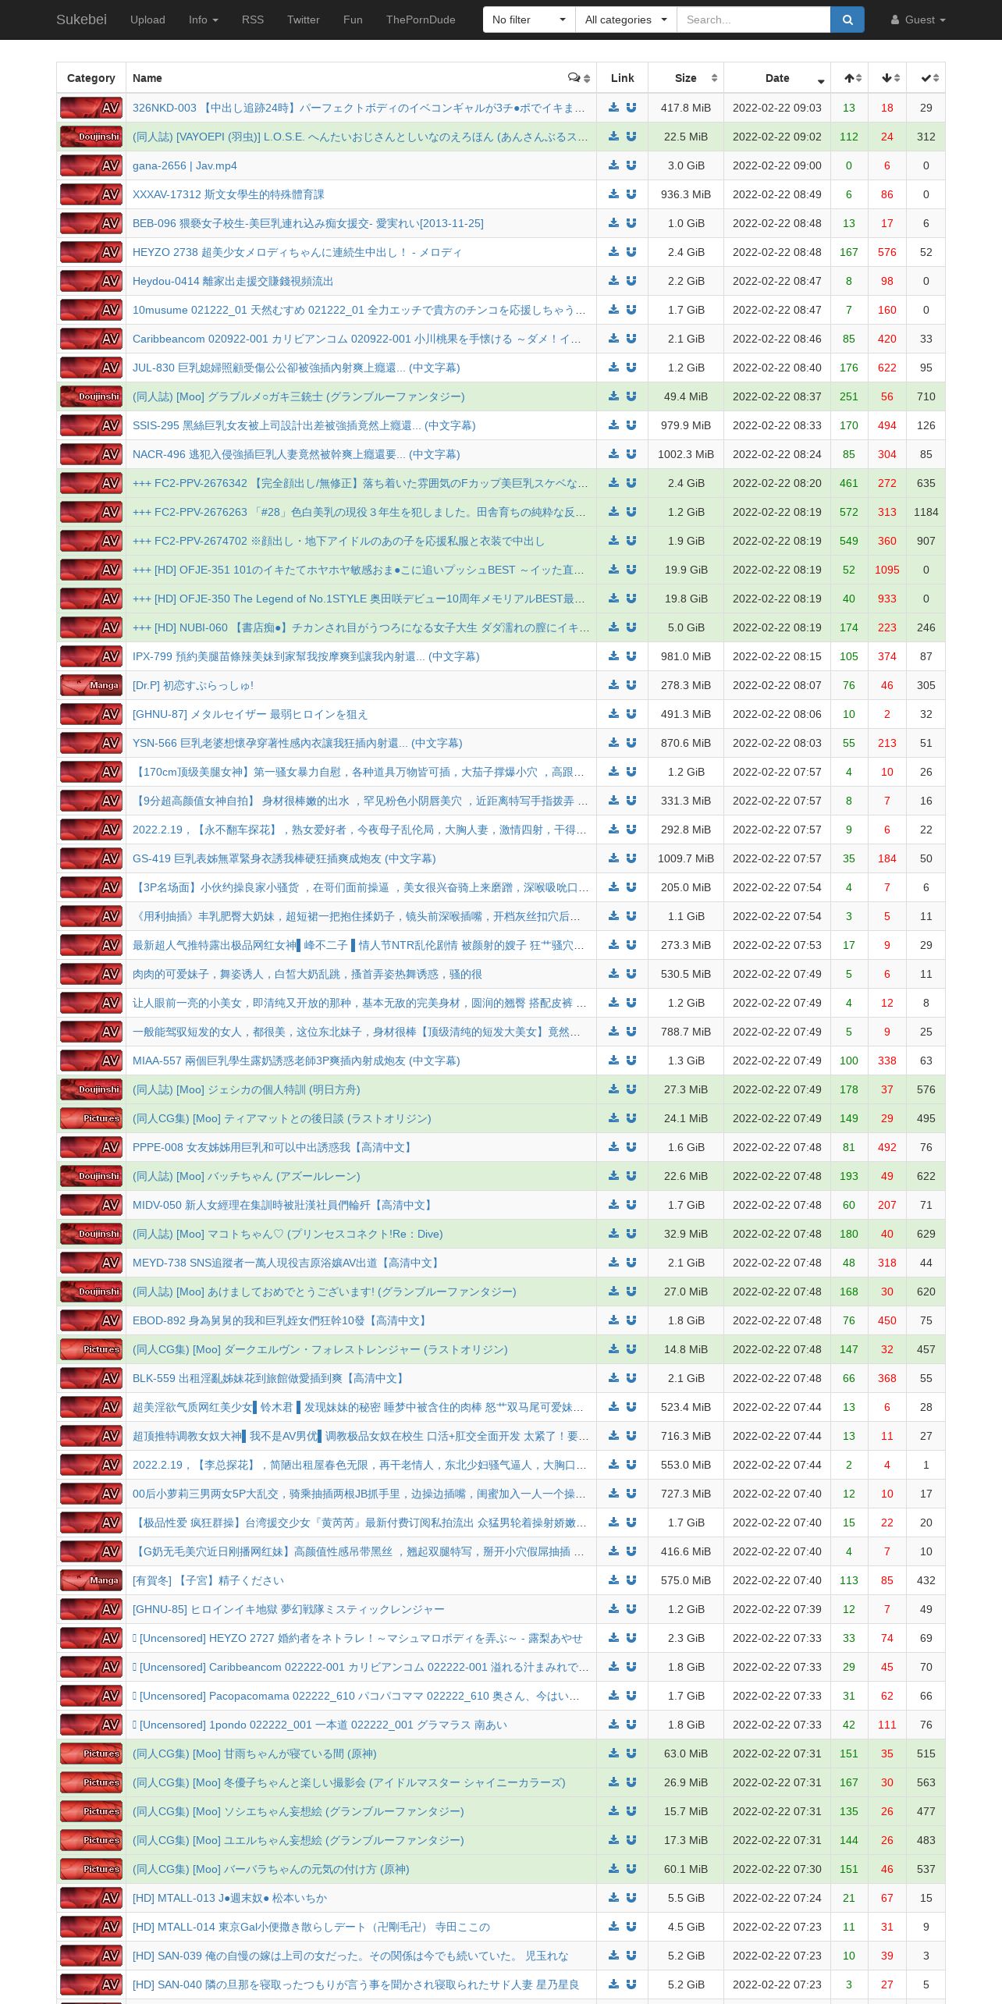
Task: Open the Info dropdown in navbar
Action: (x=203, y=20)
